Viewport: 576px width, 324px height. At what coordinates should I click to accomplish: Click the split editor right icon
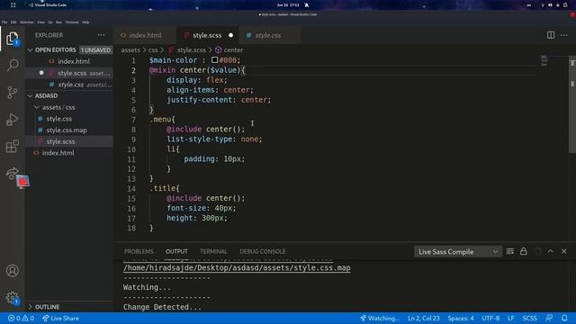[x=550, y=35]
